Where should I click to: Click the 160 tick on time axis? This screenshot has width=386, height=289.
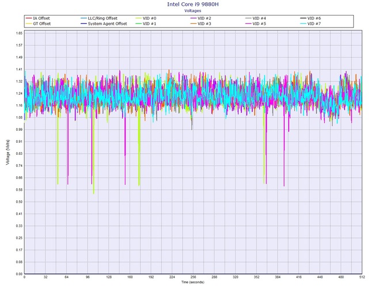pos(130,277)
